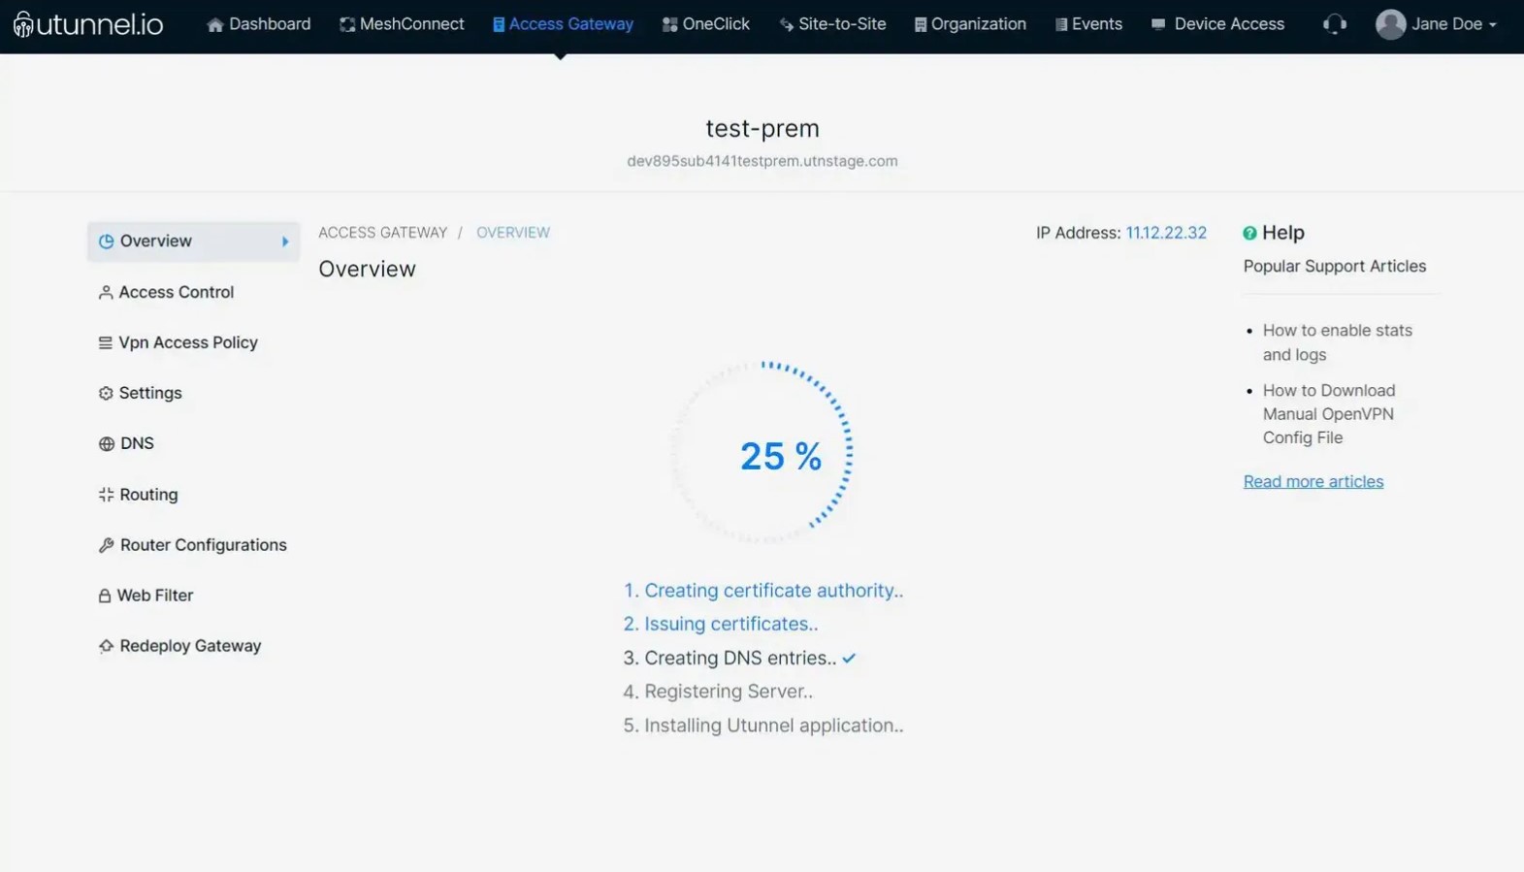
Task: Click the Device Access monitor icon
Action: tap(1158, 24)
